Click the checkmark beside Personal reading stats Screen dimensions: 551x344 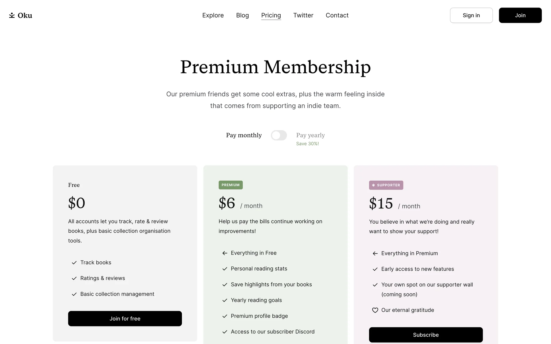225,269
